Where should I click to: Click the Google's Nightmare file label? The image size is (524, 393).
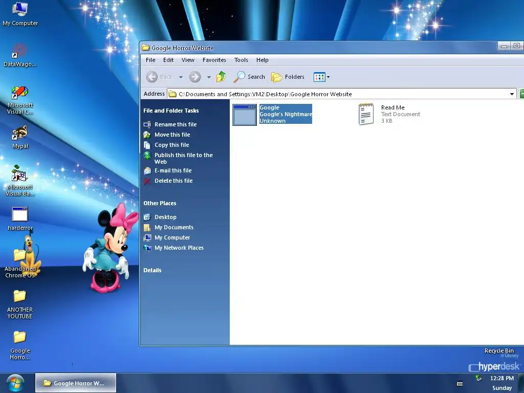point(286,114)
